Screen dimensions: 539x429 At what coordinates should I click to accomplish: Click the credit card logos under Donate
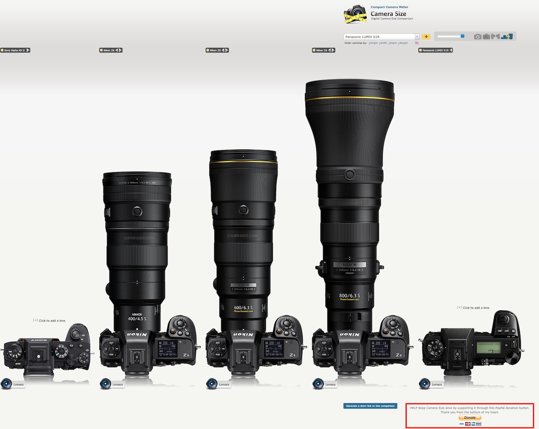pos(470,424)
